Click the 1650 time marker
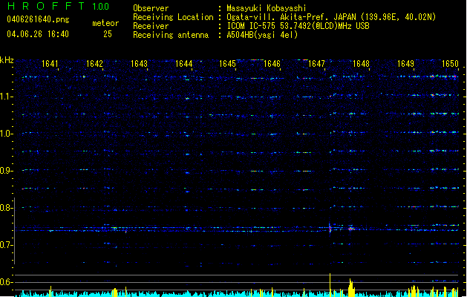The image size is (467, 297). click(450, 63)
